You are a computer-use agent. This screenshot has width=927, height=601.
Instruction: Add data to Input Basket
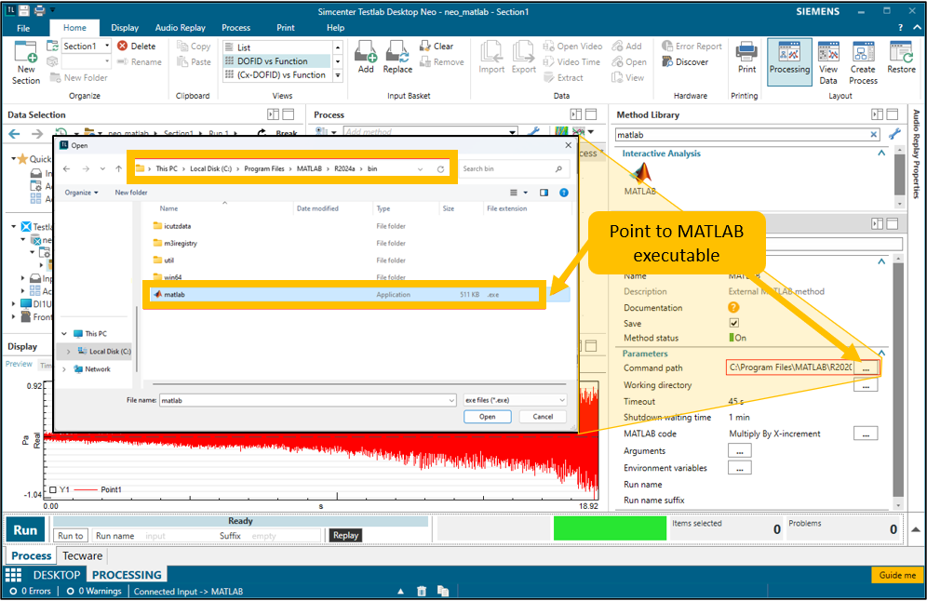366,58
